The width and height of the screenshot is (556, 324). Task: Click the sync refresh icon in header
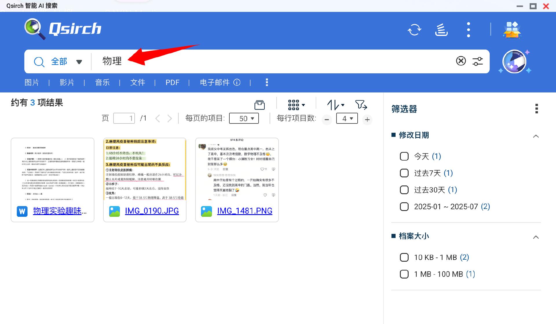[x=414, y=30]
